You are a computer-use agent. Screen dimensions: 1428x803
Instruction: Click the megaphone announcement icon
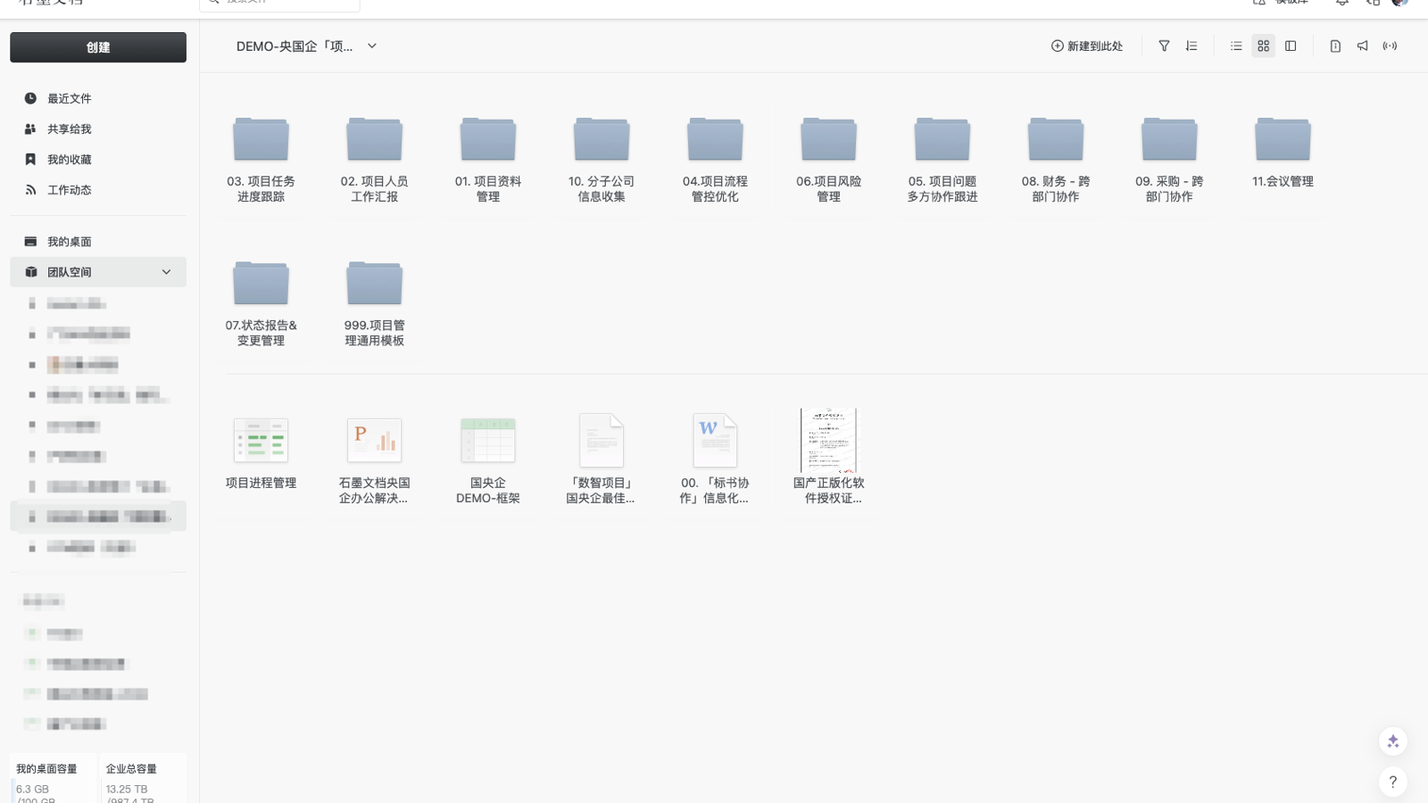(x=1363, y=46)
